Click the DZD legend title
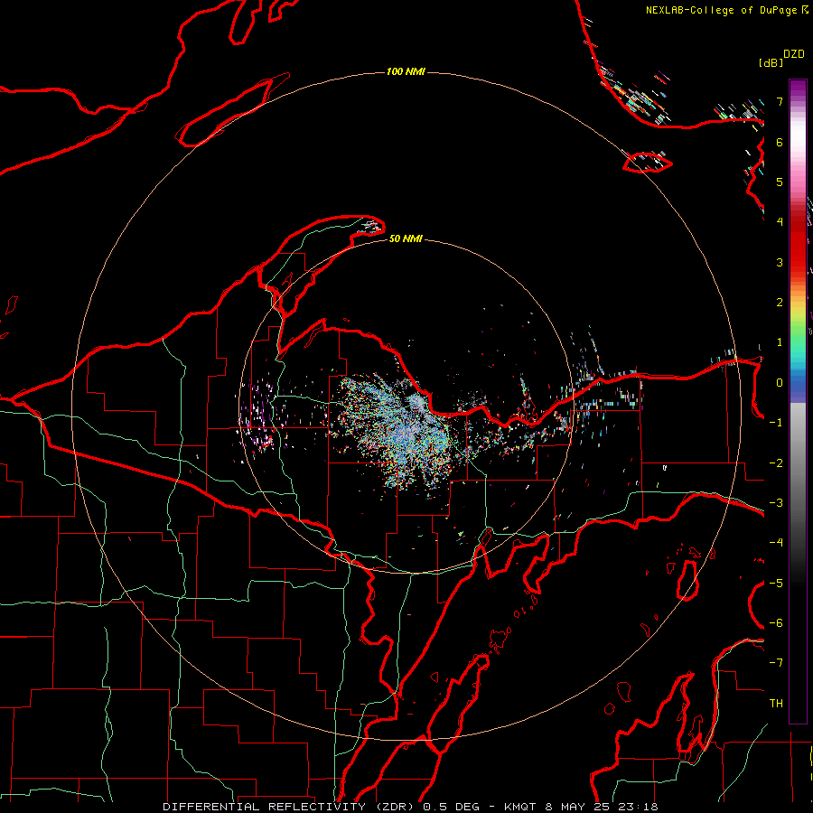The image size is (813, 813). (794, 54)
